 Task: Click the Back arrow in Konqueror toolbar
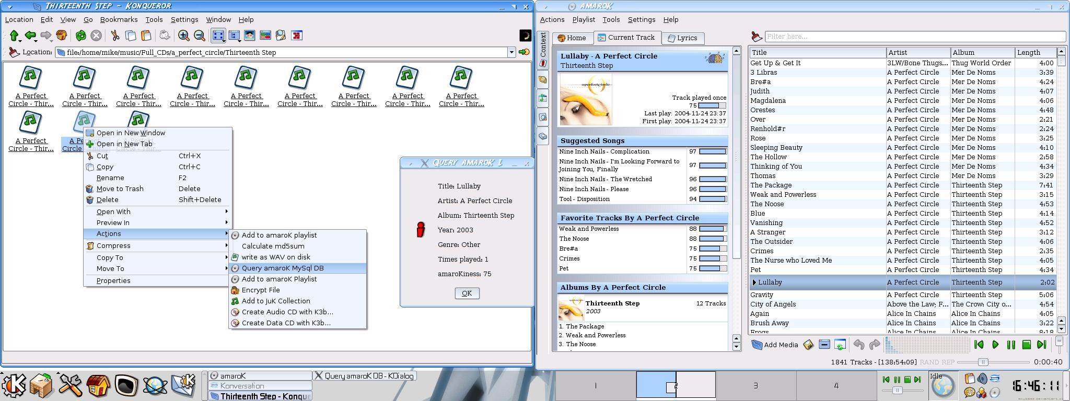30,36
